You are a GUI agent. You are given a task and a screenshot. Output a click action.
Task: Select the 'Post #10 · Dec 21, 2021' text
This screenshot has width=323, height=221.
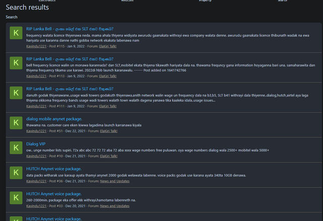point(67,156)
